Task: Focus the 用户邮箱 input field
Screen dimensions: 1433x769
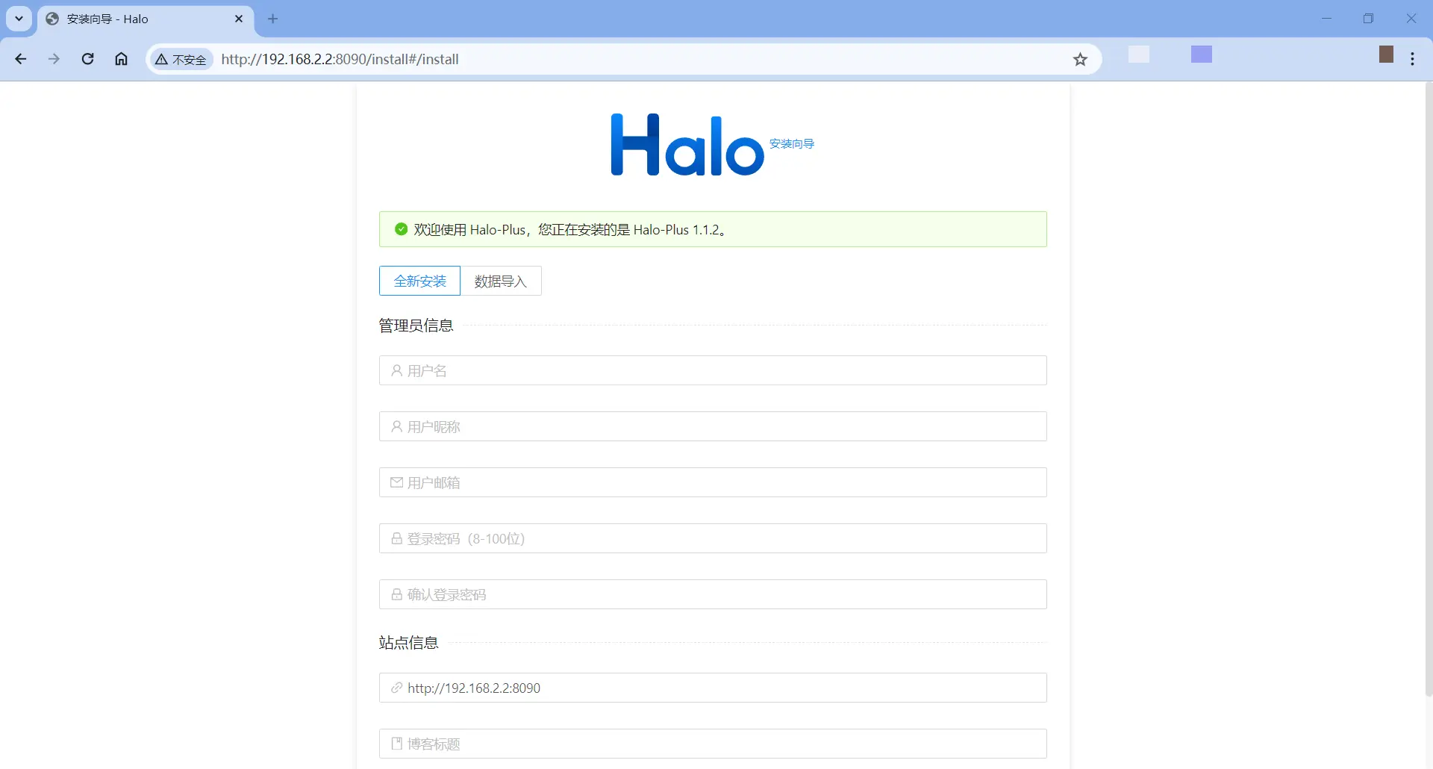Action: [713, 482]
